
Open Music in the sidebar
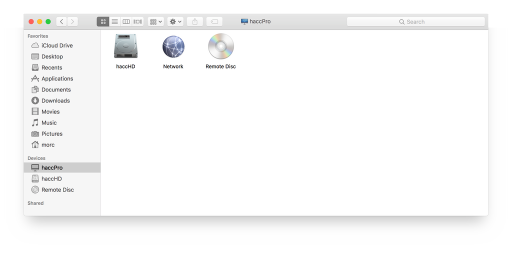point(62,123)
